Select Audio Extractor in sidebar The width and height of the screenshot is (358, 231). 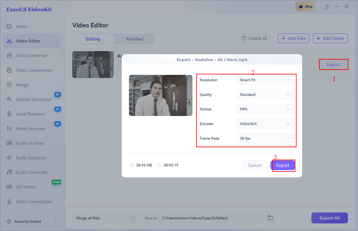point(32,158)
